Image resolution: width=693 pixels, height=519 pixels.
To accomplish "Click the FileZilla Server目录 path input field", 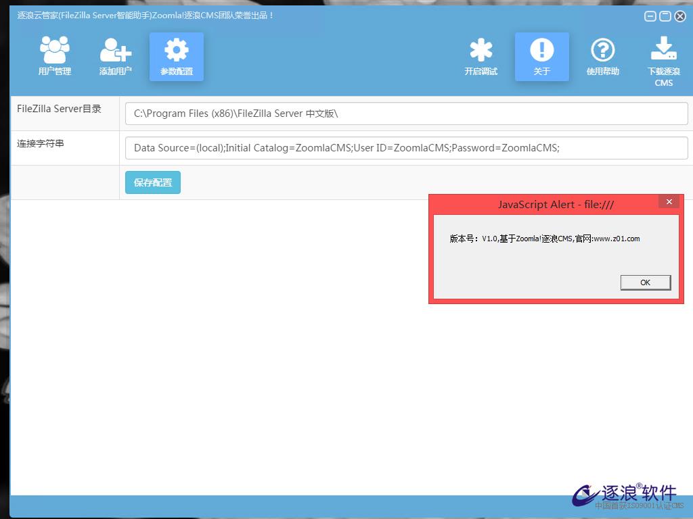I will click(406, 114).
